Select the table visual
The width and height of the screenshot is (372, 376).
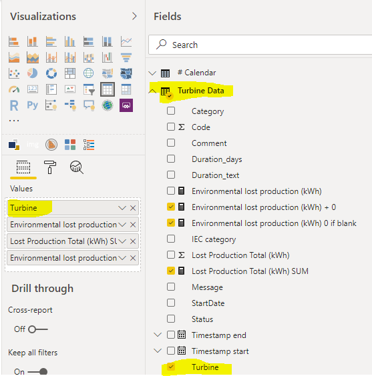point(108,89)
